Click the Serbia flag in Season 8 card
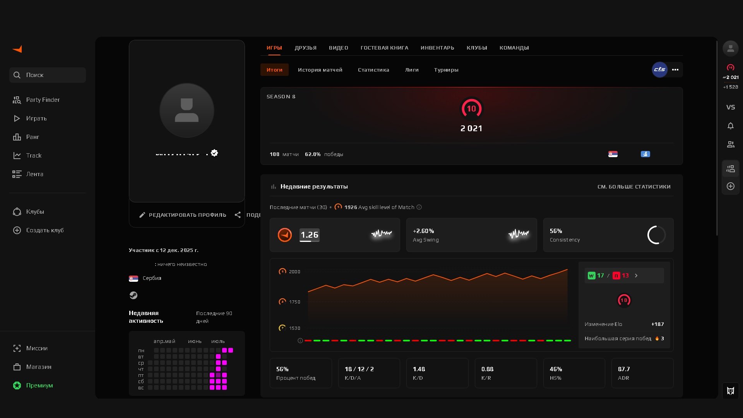743x418 pixels. [613, 154]
